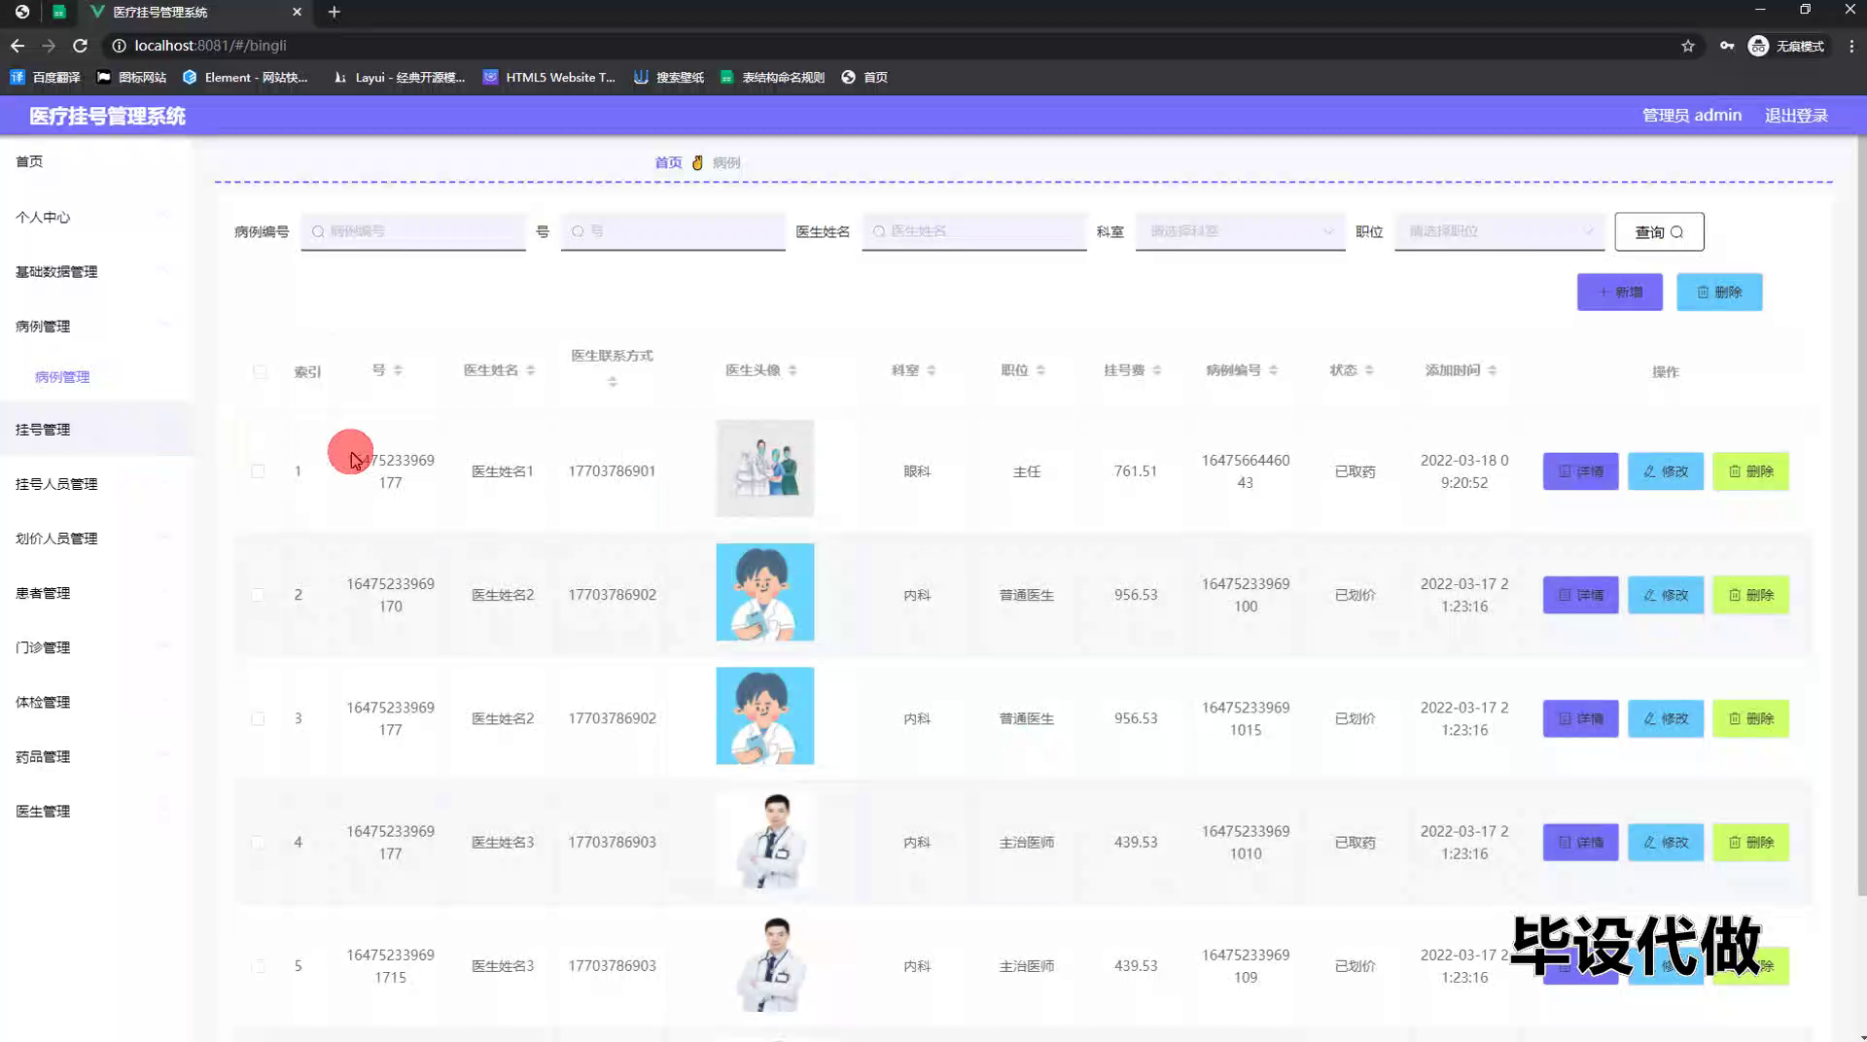
Task: Click the 首页 breadcrumb link
Action: tap(668, 162)
